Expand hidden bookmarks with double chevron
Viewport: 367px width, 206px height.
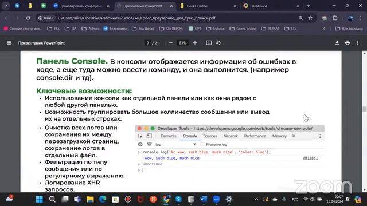click(323, 29)
